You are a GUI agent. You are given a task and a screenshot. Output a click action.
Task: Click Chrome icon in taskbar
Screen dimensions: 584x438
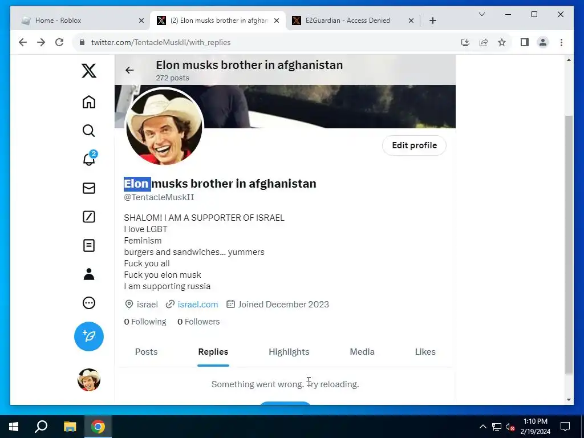(x=98, y=427)
